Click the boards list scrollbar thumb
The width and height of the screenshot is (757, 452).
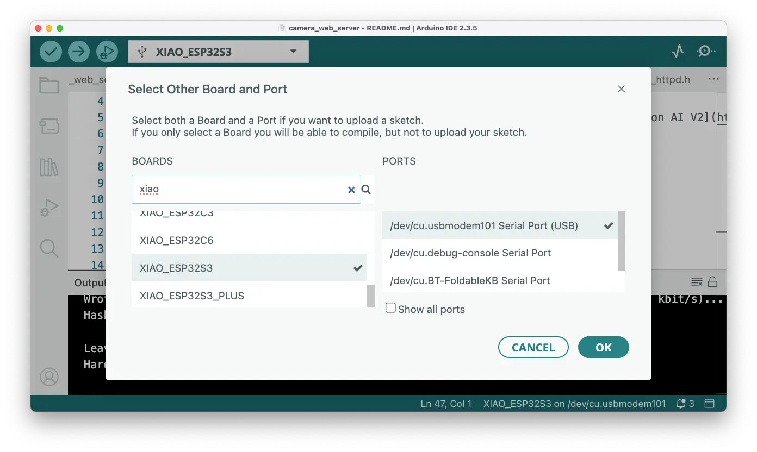tap(371, 296)
